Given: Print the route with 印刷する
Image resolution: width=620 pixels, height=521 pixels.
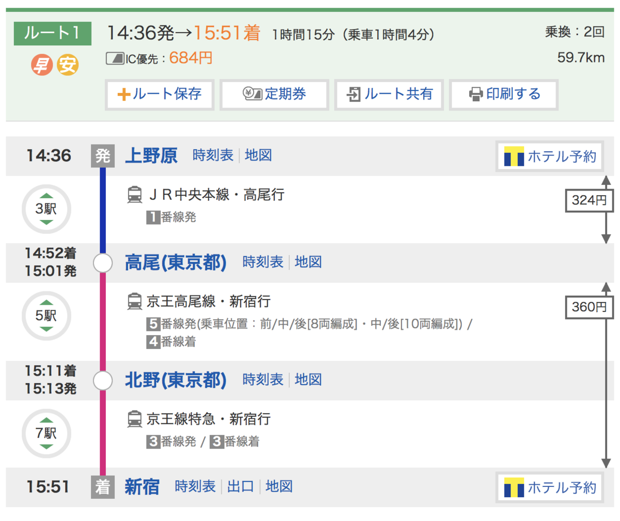Looking at the screenshot, I should click(x=504, y=94).
